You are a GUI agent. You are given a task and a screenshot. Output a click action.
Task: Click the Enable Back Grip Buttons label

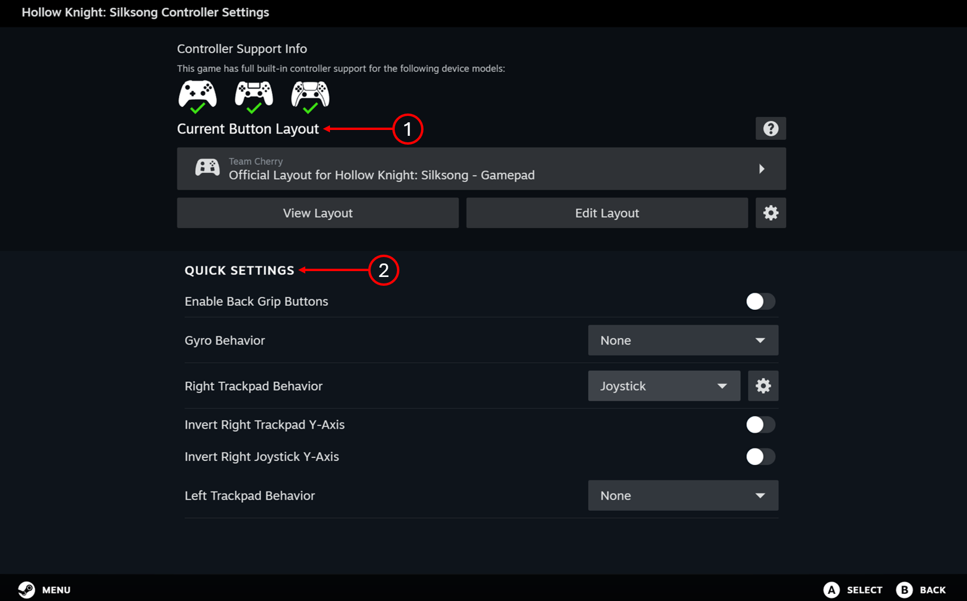[256, 302]
